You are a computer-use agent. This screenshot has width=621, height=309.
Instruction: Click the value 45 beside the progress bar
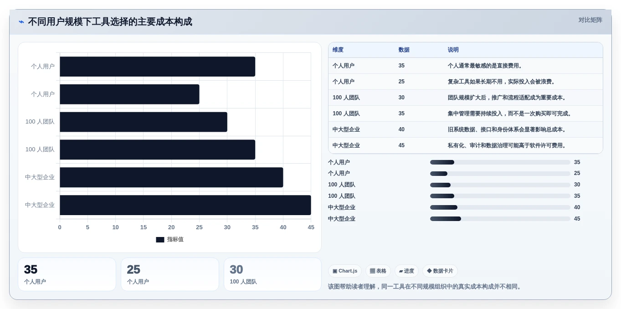[x=577, y=219]
